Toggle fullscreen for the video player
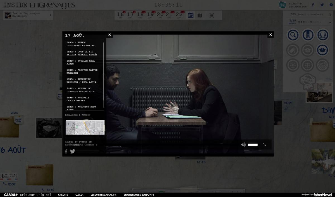 tap(264, 145)
